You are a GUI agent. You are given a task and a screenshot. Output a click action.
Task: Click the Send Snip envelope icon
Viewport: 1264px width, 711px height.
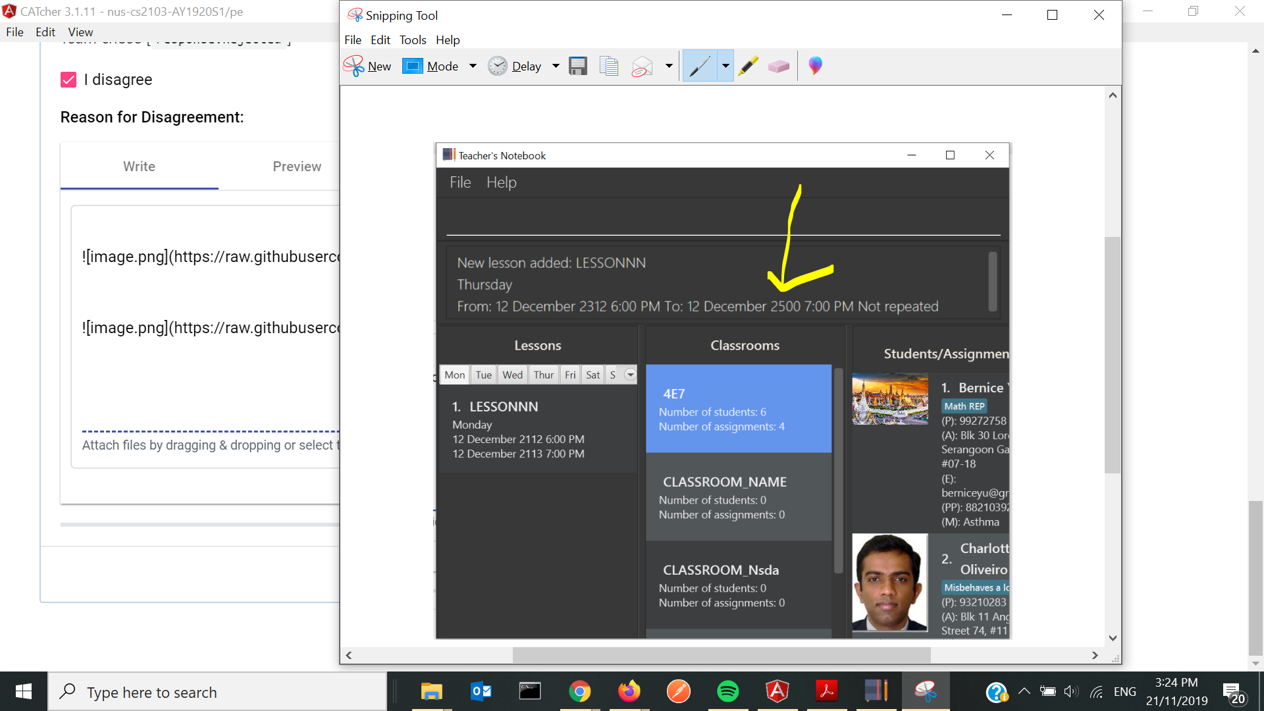click(642, 66)
